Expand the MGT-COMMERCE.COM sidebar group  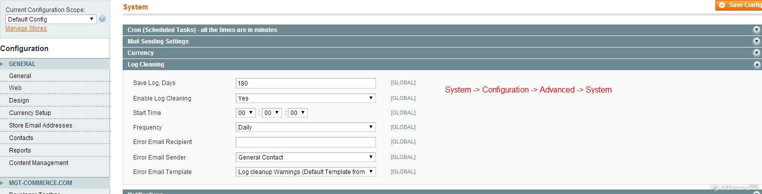(55, 183)
